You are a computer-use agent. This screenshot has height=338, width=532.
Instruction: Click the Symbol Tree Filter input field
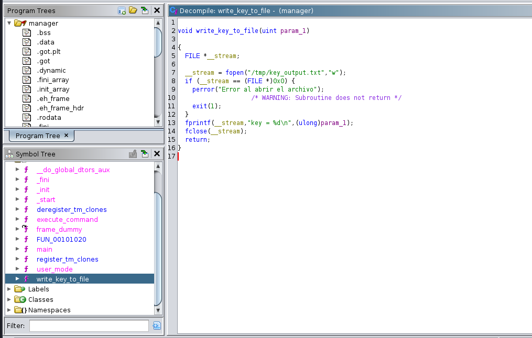(89, 325)
